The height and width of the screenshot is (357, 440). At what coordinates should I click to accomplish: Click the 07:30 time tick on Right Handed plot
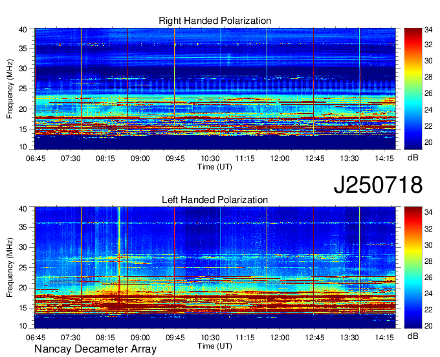pyautogui.click(x=71, y=158)
